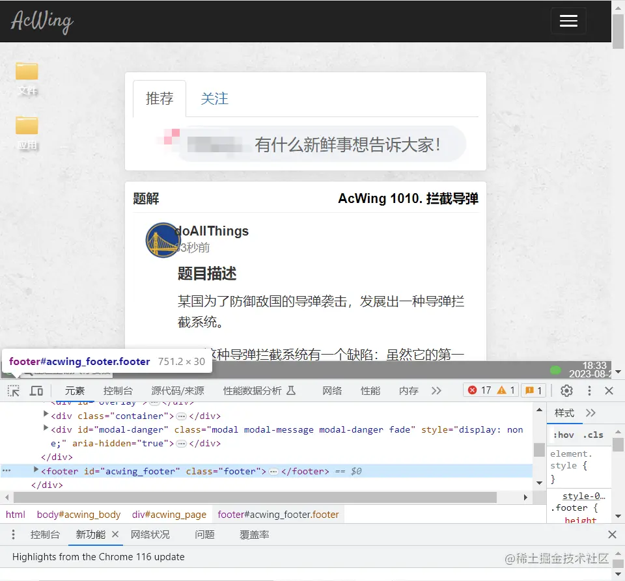Switch to the 推荐 tab
Viewport: 625px width, 581px height.
[x=160, y=98]
